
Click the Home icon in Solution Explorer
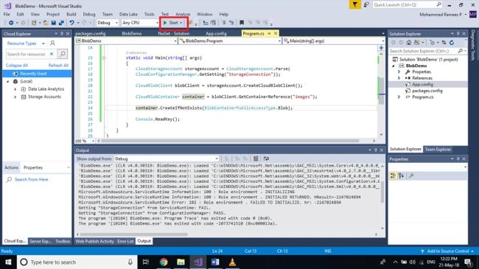click(x=409, y=43)
